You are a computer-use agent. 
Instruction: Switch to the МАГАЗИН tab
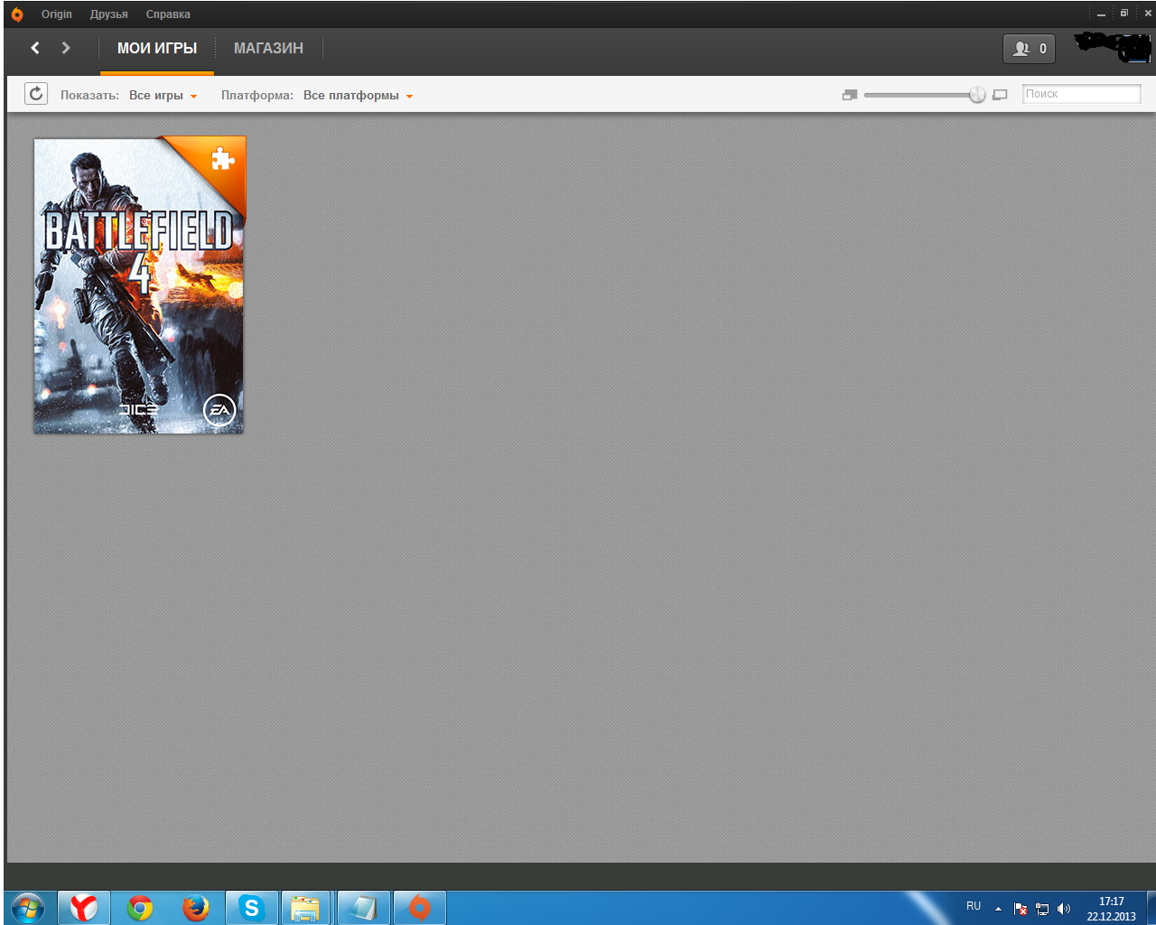point(268,48)
